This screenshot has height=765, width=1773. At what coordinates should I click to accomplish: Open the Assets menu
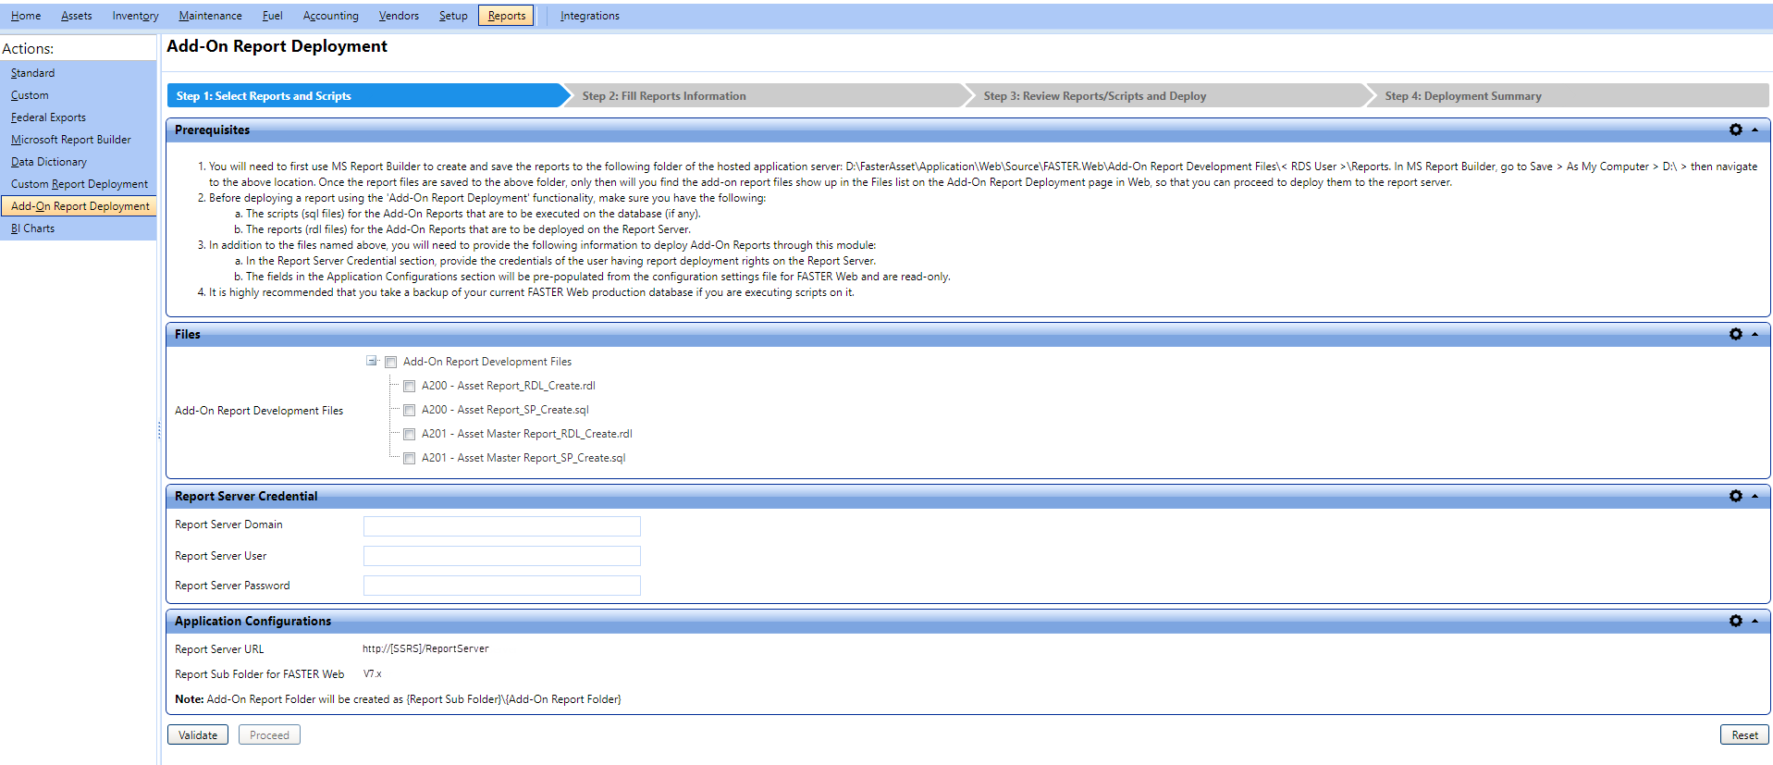[77, 16]
